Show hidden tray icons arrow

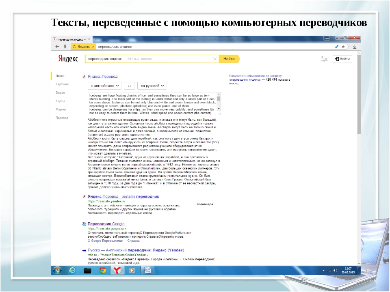[324, 271]
